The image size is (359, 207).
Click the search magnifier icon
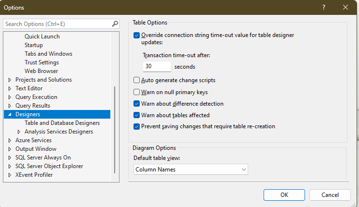115,24
